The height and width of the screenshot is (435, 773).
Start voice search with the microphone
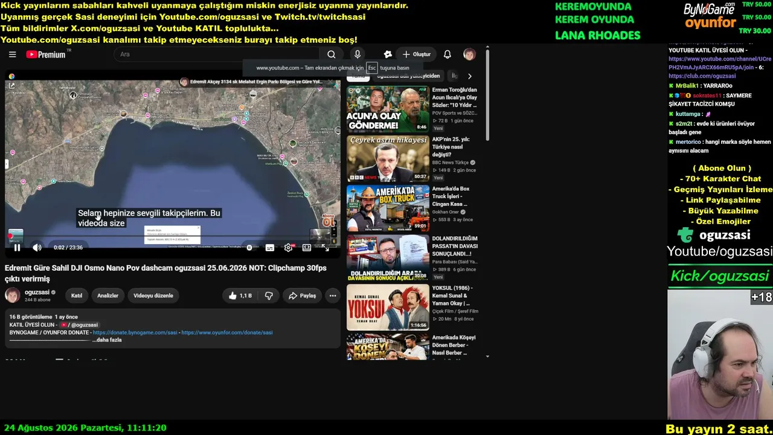pyautogui.click(x=358, y=54)
